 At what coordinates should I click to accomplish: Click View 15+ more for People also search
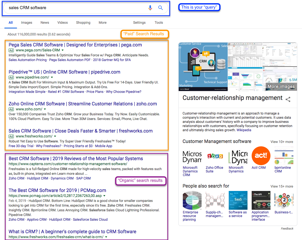282,187
